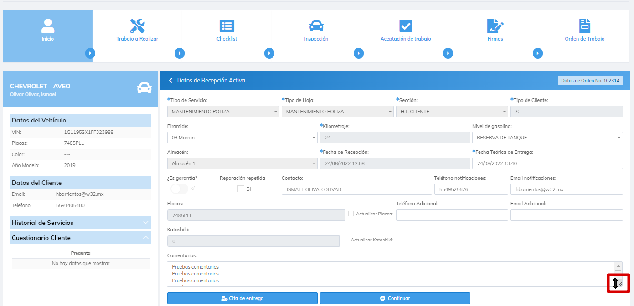Screen dimensions: 634x306
Task: Click the Inicio person icon
Action: 48,25
